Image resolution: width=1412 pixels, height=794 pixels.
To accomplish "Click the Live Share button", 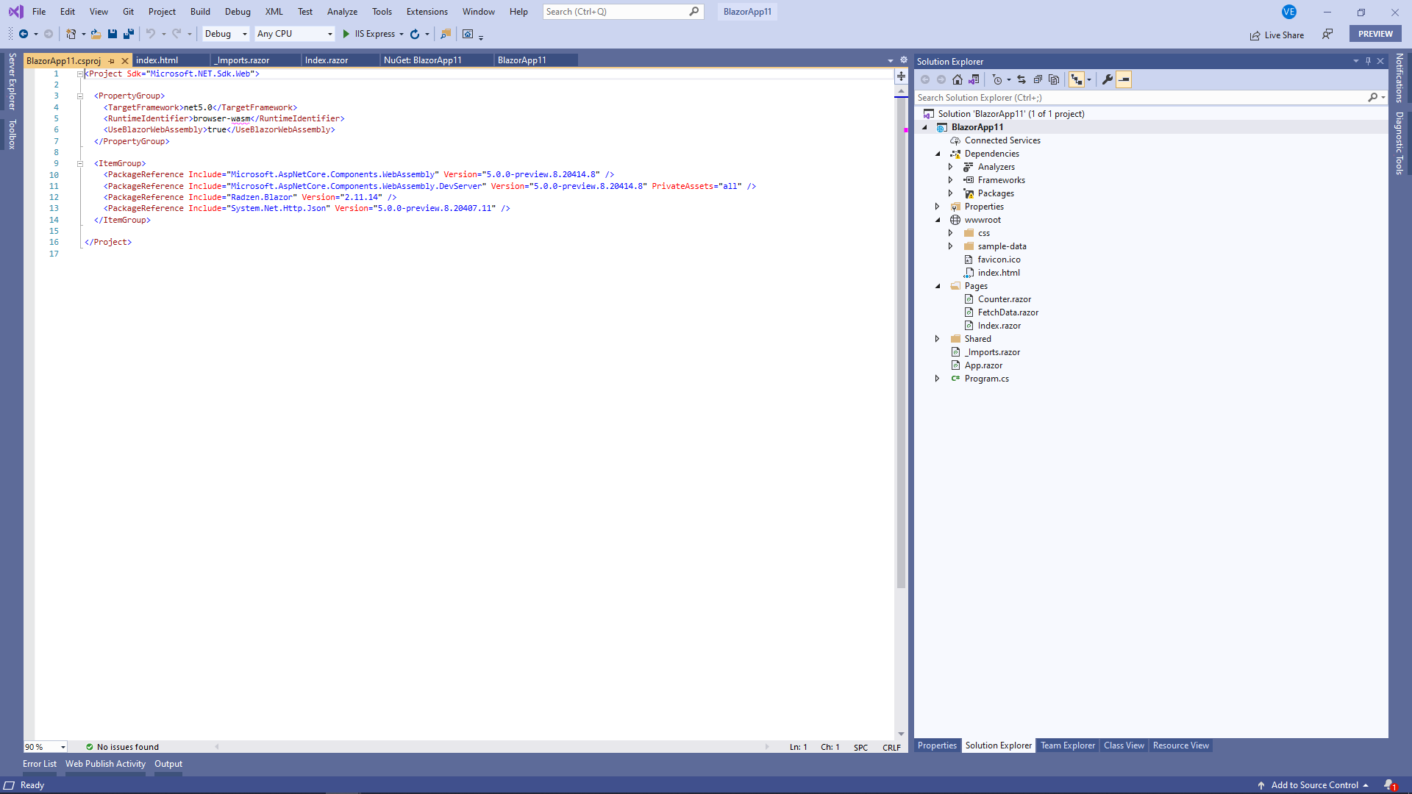I will coord(1277,35).
